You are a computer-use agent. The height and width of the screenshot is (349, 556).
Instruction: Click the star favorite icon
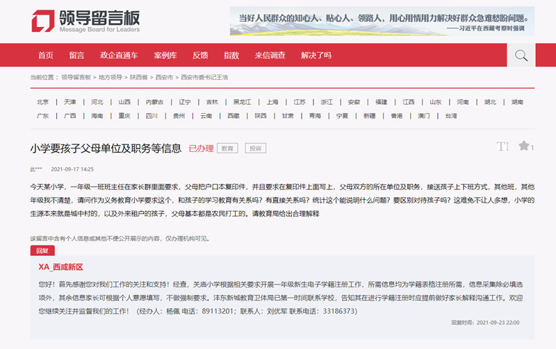523,146
